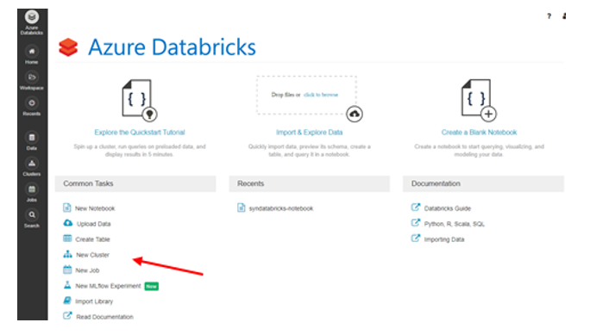Click the Recents panel header
Screen dimensions: 590x335
[310, 183]
